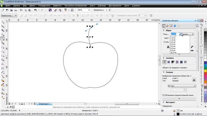
Task: Select the Zoom tool in toolbox
Action: (x=3, y=34)
